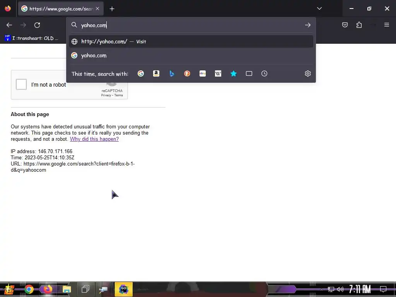Open search settings gear icon
Viewport: 396px width, 297px height.
click(x=307, y=73)
